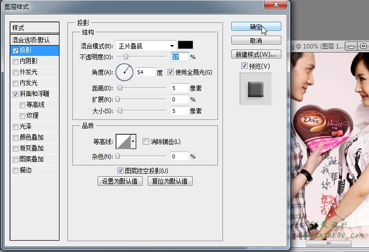The image size is (369, 252).
Task: Click the 大小 slider handle
Action: [120, 110]
